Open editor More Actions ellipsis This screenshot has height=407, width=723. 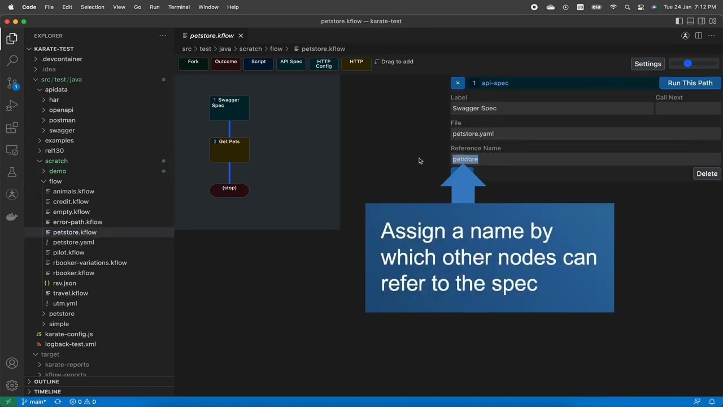tap(711, 36)
